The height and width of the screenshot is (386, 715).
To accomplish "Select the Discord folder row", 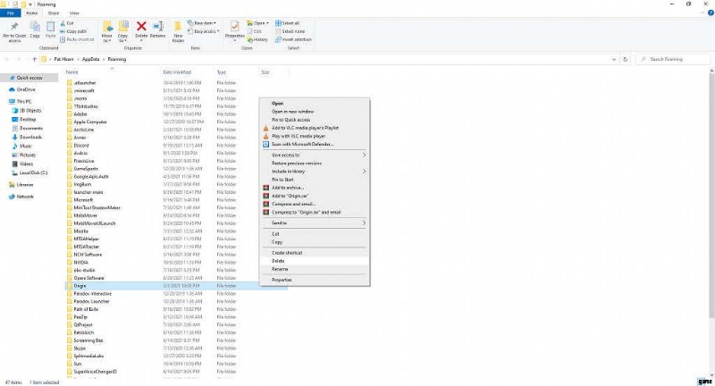I will [x=177, y=146].
